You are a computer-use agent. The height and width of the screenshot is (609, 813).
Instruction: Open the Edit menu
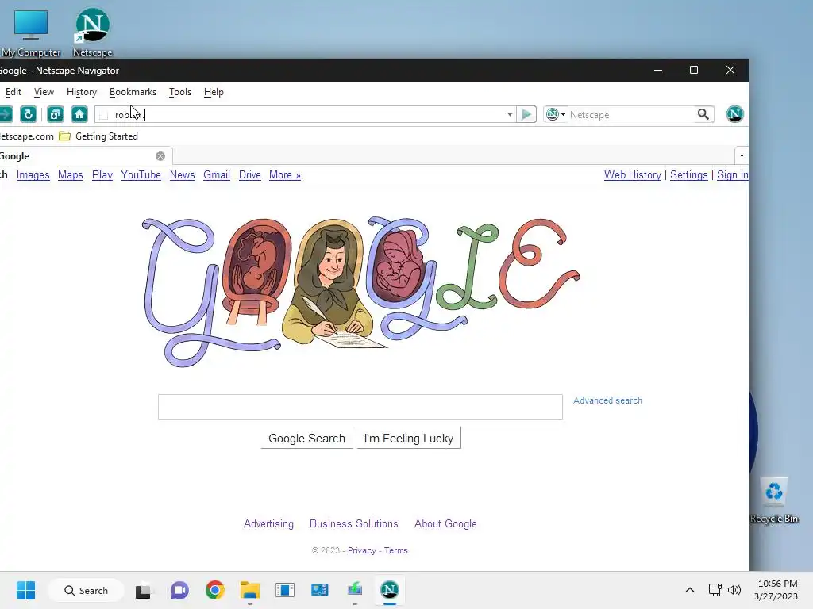[13, 92]
